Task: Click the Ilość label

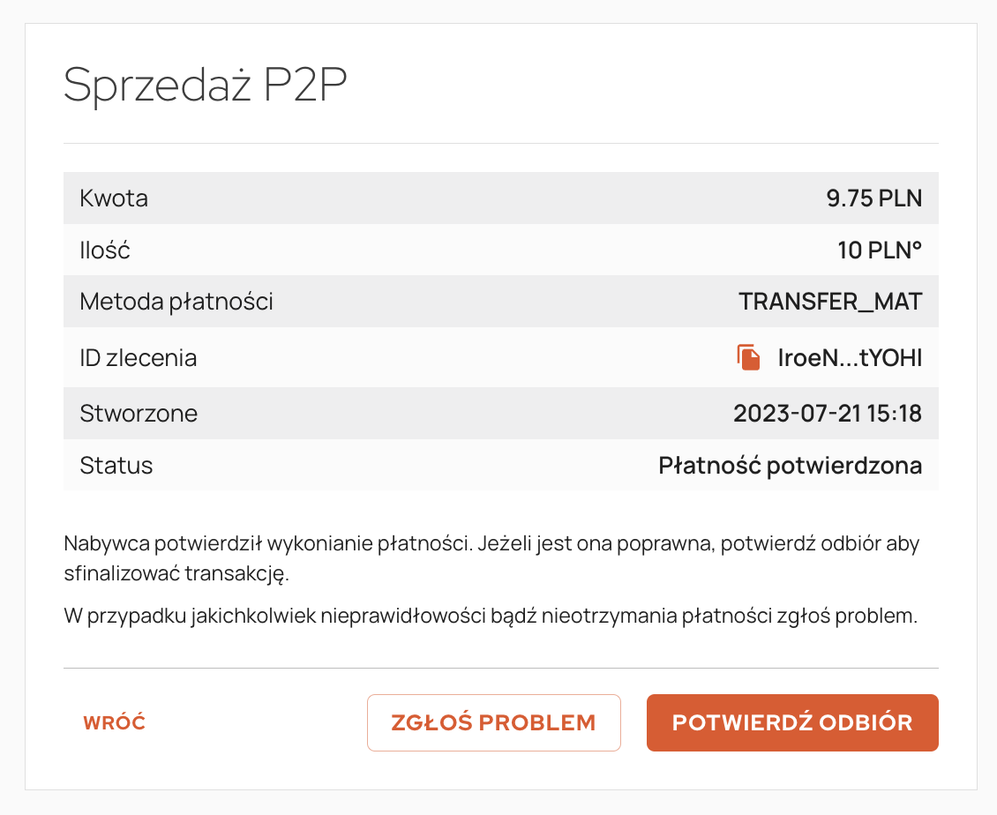Action: (105, 250)
